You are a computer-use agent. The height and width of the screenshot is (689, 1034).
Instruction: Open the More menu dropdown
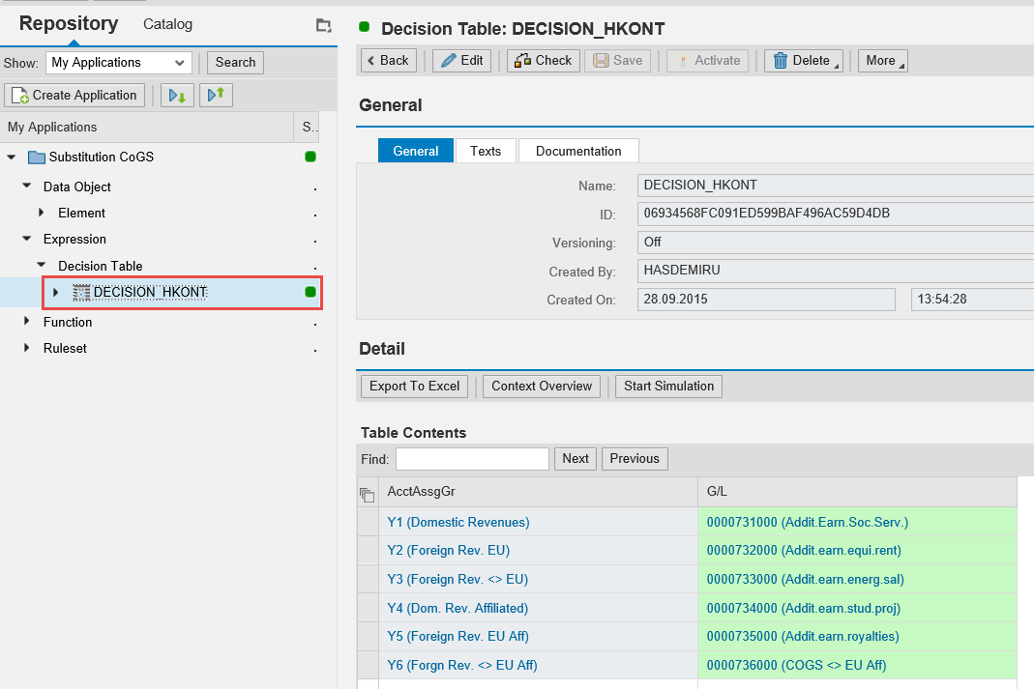click(x=882, y=61)
